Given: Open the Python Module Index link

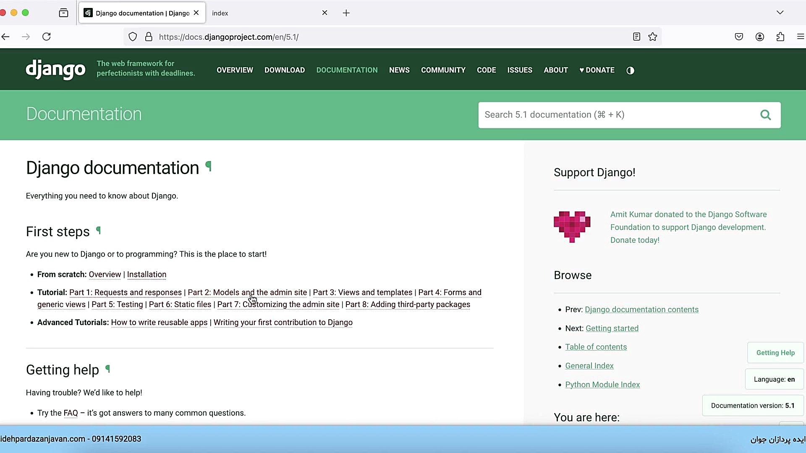Looking at the screenshot, I should pos(602,385).
